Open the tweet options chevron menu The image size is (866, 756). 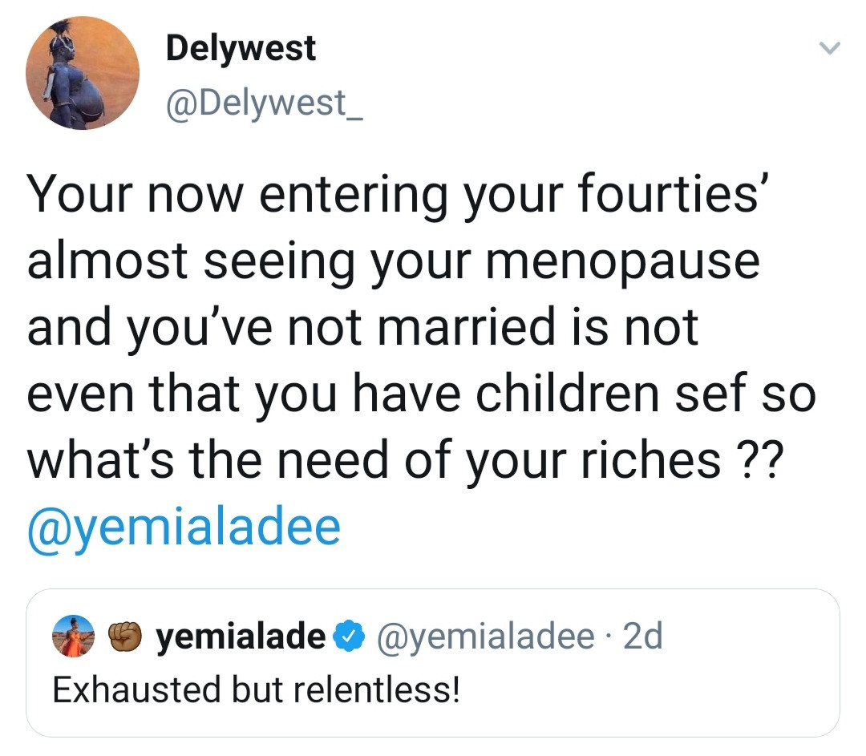(828, 51)
